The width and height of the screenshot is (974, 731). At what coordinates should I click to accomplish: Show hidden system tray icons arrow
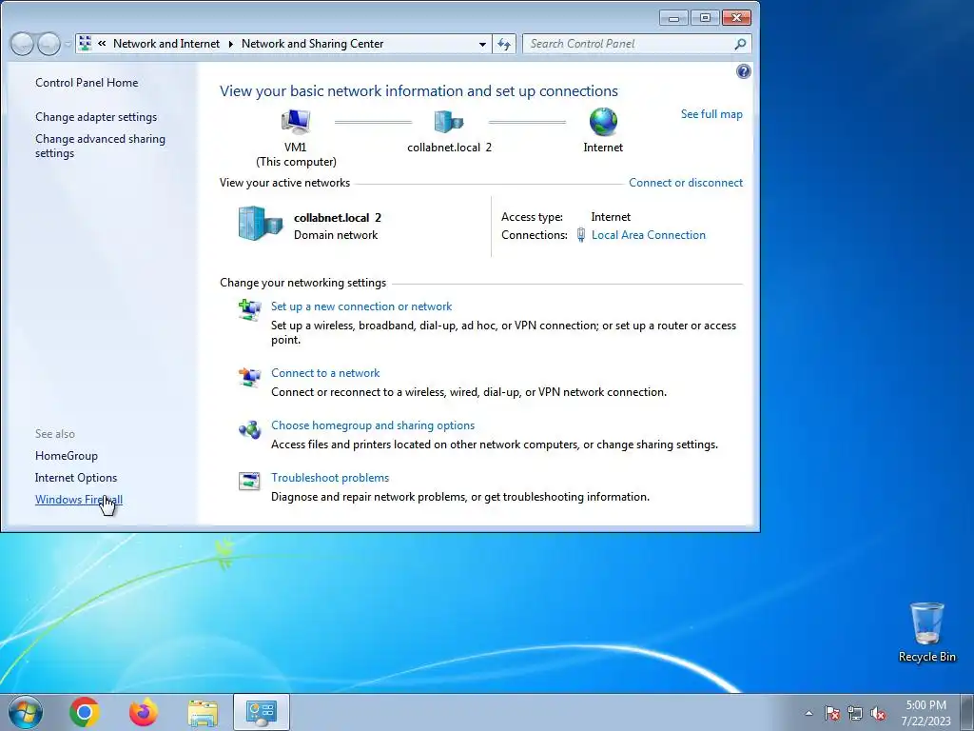click(x=808, y=713)
